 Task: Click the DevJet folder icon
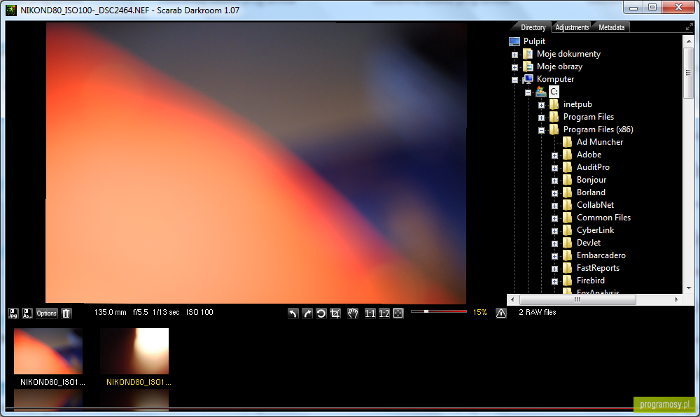pyautogui.click(x=568, y=243)
